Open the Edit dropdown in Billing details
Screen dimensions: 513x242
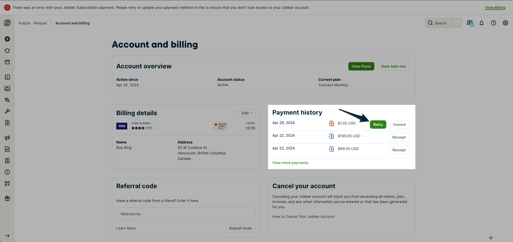pyautogui.click(x=246, y=113)
